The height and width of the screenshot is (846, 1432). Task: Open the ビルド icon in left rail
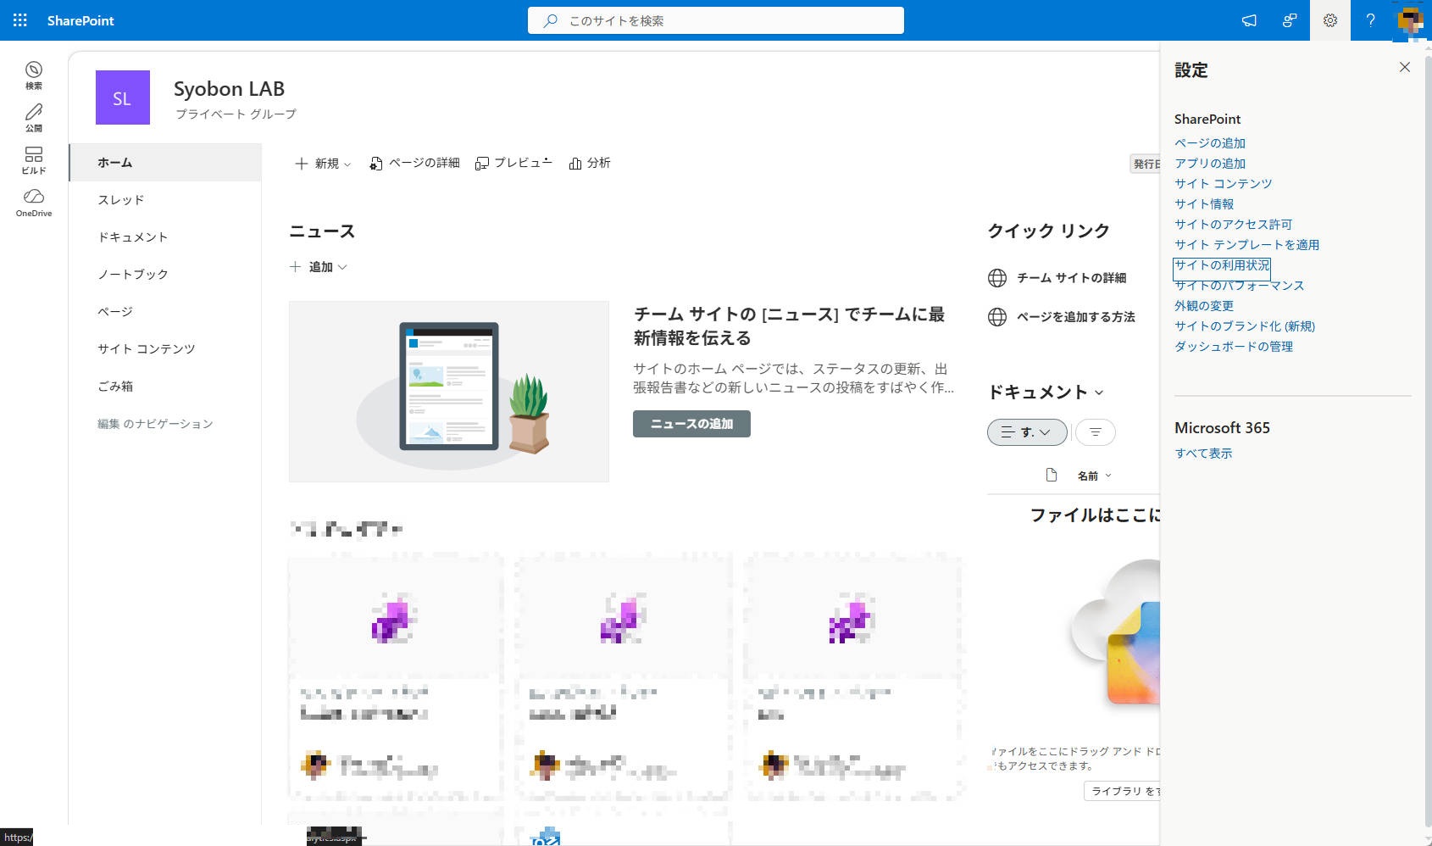(x=34, y=159)
